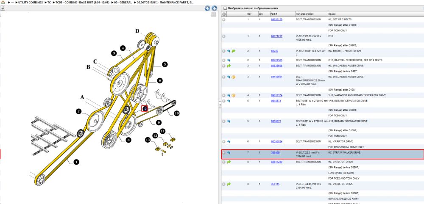424x204 pixels.
Task: Click blue arrow icon for part 387469
Action: coord(229,153)
